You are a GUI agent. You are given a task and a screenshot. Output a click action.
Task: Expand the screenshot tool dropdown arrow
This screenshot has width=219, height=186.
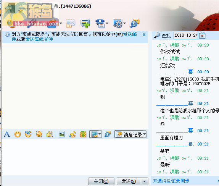pos(100,134)
